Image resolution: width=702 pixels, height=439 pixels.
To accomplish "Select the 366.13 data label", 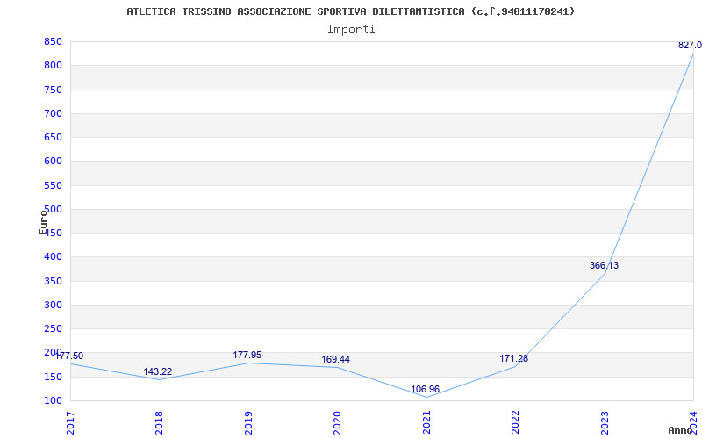I will pyautogui.click(x=604, y=266).
